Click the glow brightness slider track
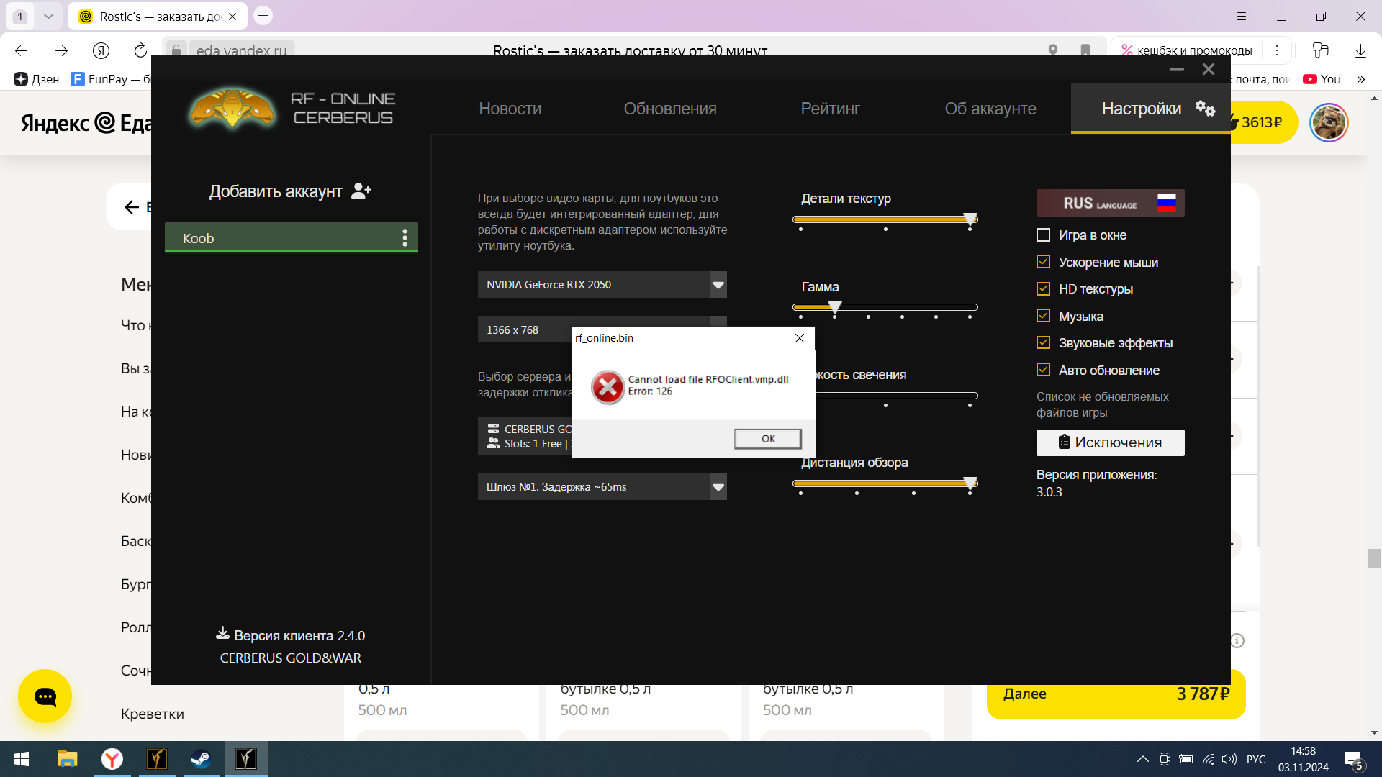This screenshot has width=1382, height=777. pyautogui.click(x=896, y=396)
